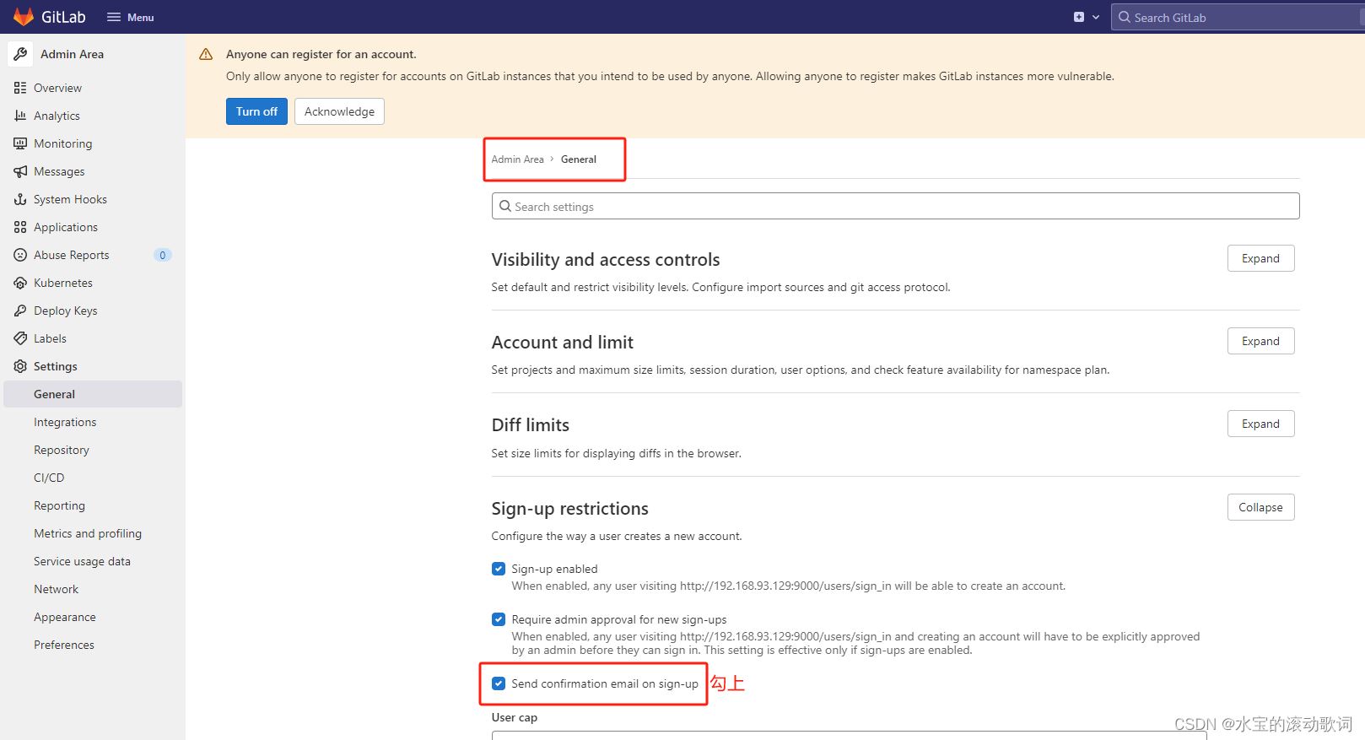Click Admin Area breadcrumb link

click(518, 159)
